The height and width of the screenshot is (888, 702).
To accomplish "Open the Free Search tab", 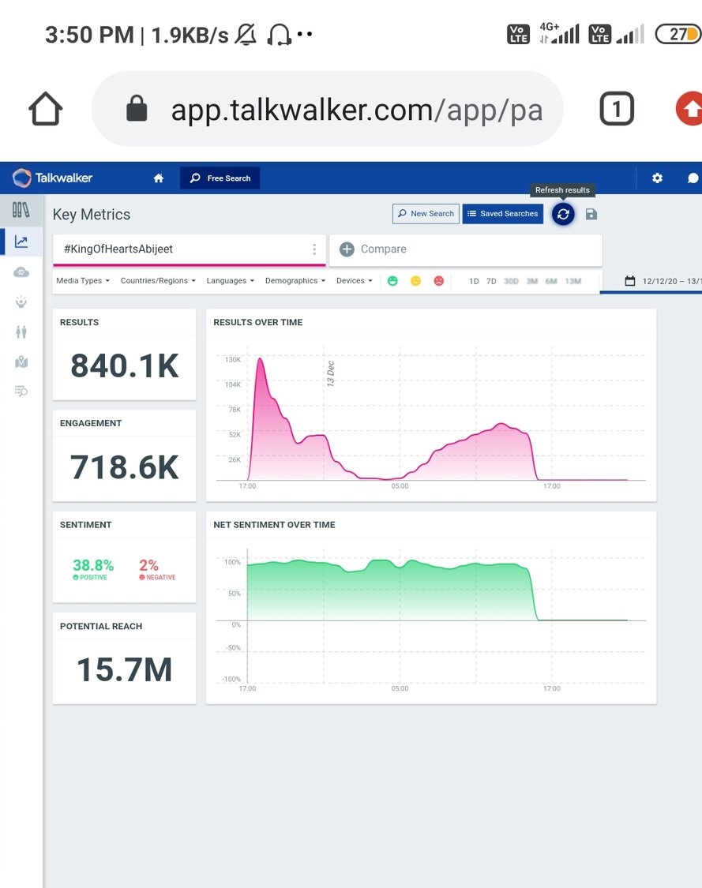I will (x=220, y=178).
